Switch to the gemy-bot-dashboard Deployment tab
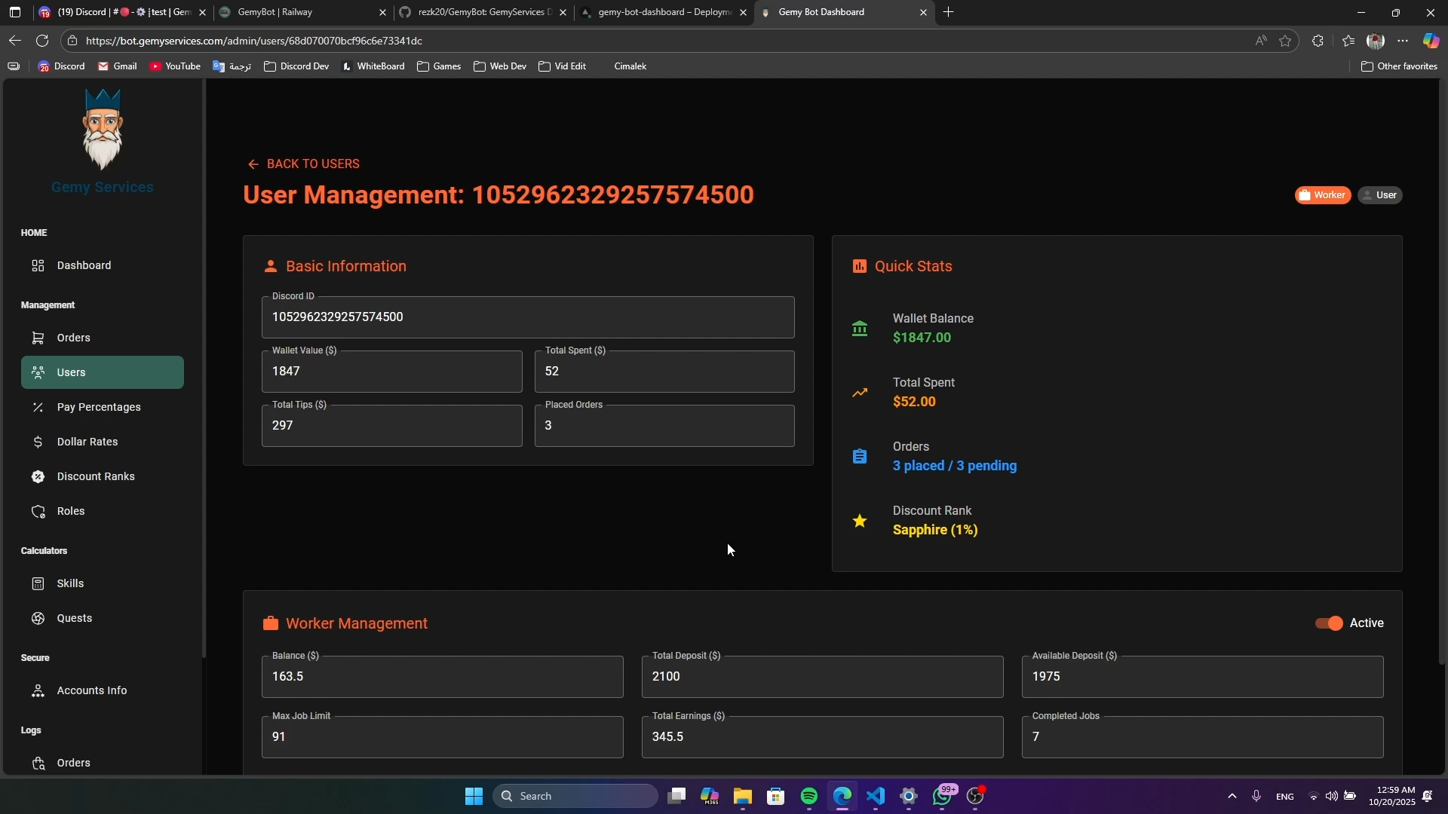The height and width of the screenshot is (814, 1448). point(656,12)
